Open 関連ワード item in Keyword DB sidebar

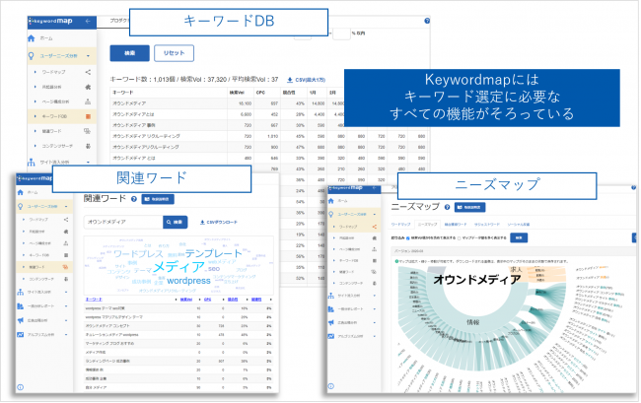tap(52, 131)
